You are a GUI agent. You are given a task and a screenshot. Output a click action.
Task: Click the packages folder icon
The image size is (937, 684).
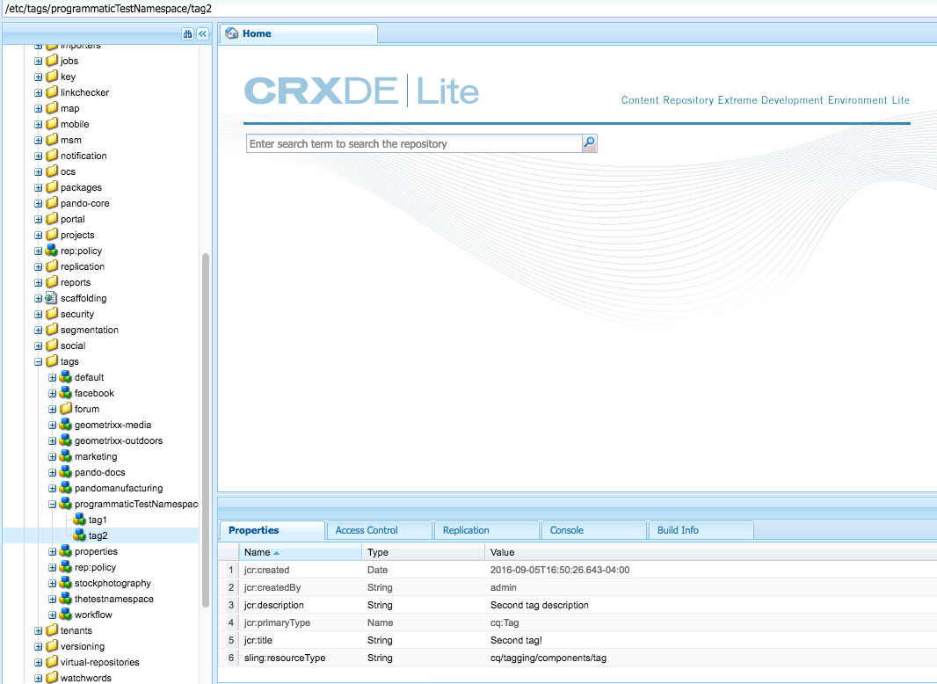(52, 187)
